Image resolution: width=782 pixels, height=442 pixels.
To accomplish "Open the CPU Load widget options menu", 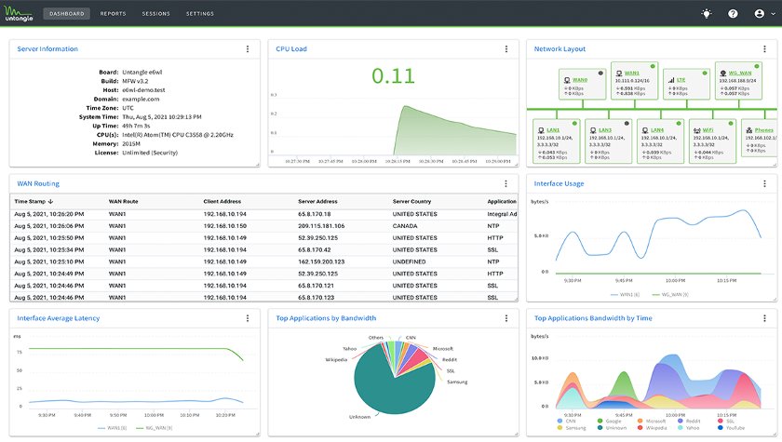I will [506, 48].
